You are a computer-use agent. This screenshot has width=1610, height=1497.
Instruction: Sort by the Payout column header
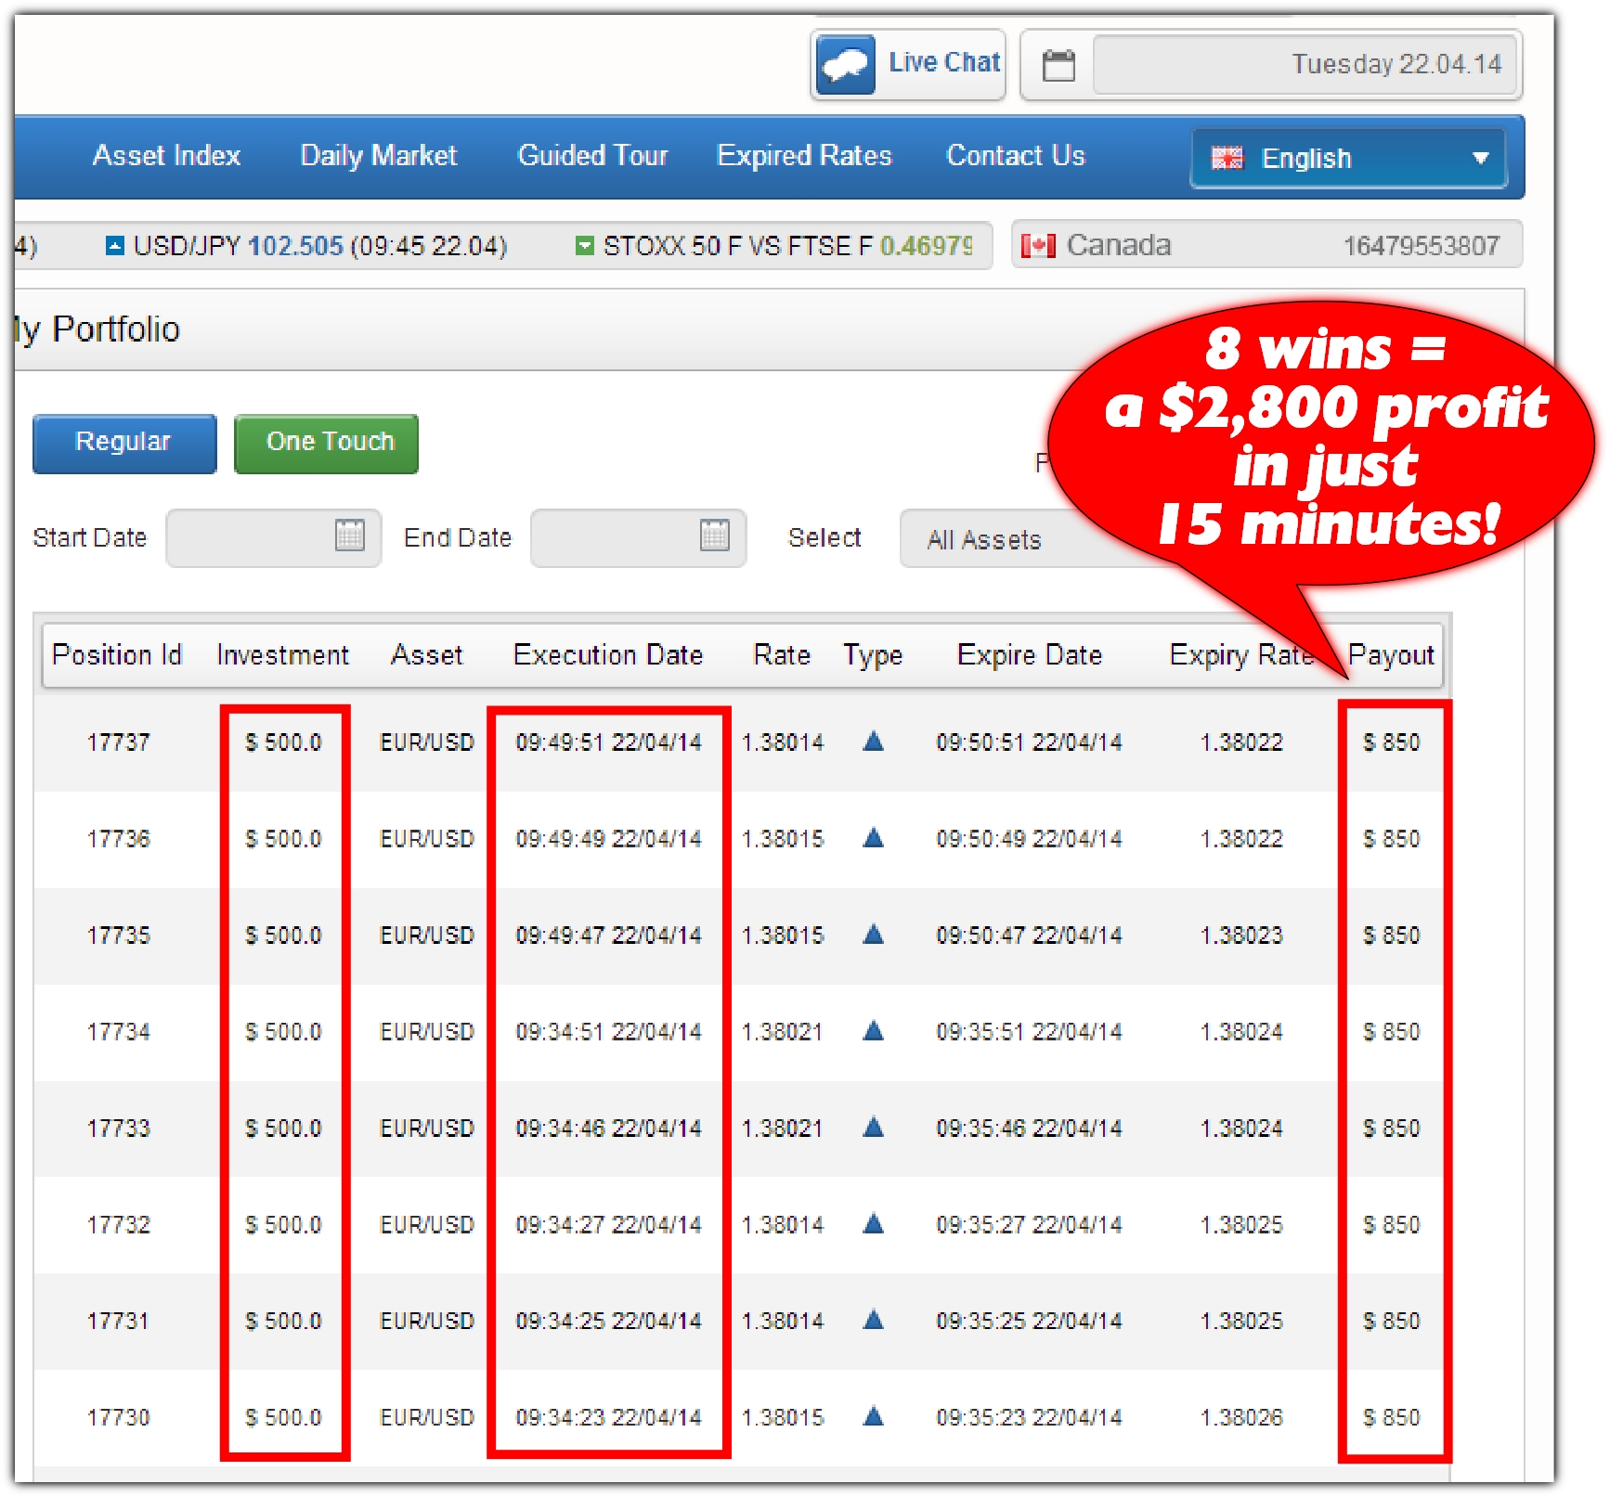pos(1391,655)
